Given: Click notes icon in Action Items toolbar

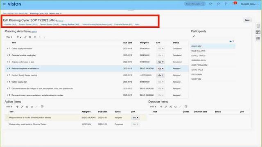Looking at the screenshot, I should (42, 107).
